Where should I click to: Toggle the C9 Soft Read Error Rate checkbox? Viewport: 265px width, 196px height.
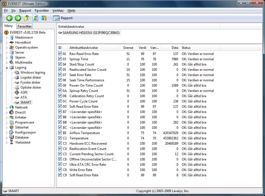coord(60,175)
